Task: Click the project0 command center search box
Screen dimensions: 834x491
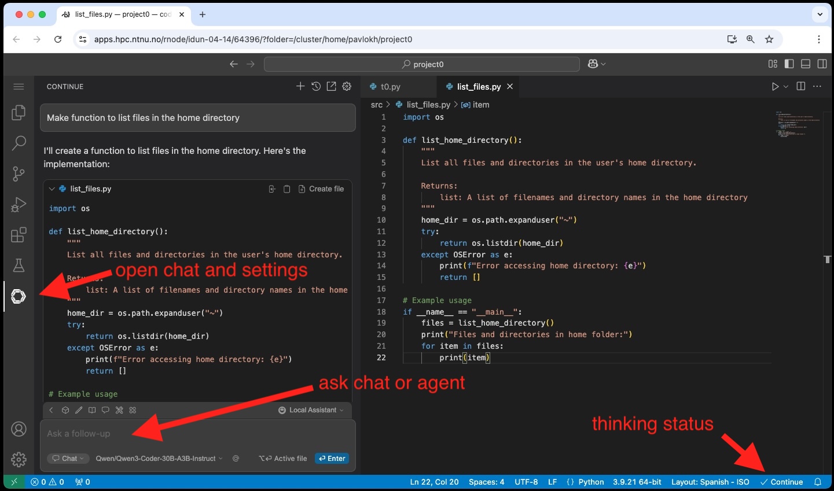Action: click(422, 64)
